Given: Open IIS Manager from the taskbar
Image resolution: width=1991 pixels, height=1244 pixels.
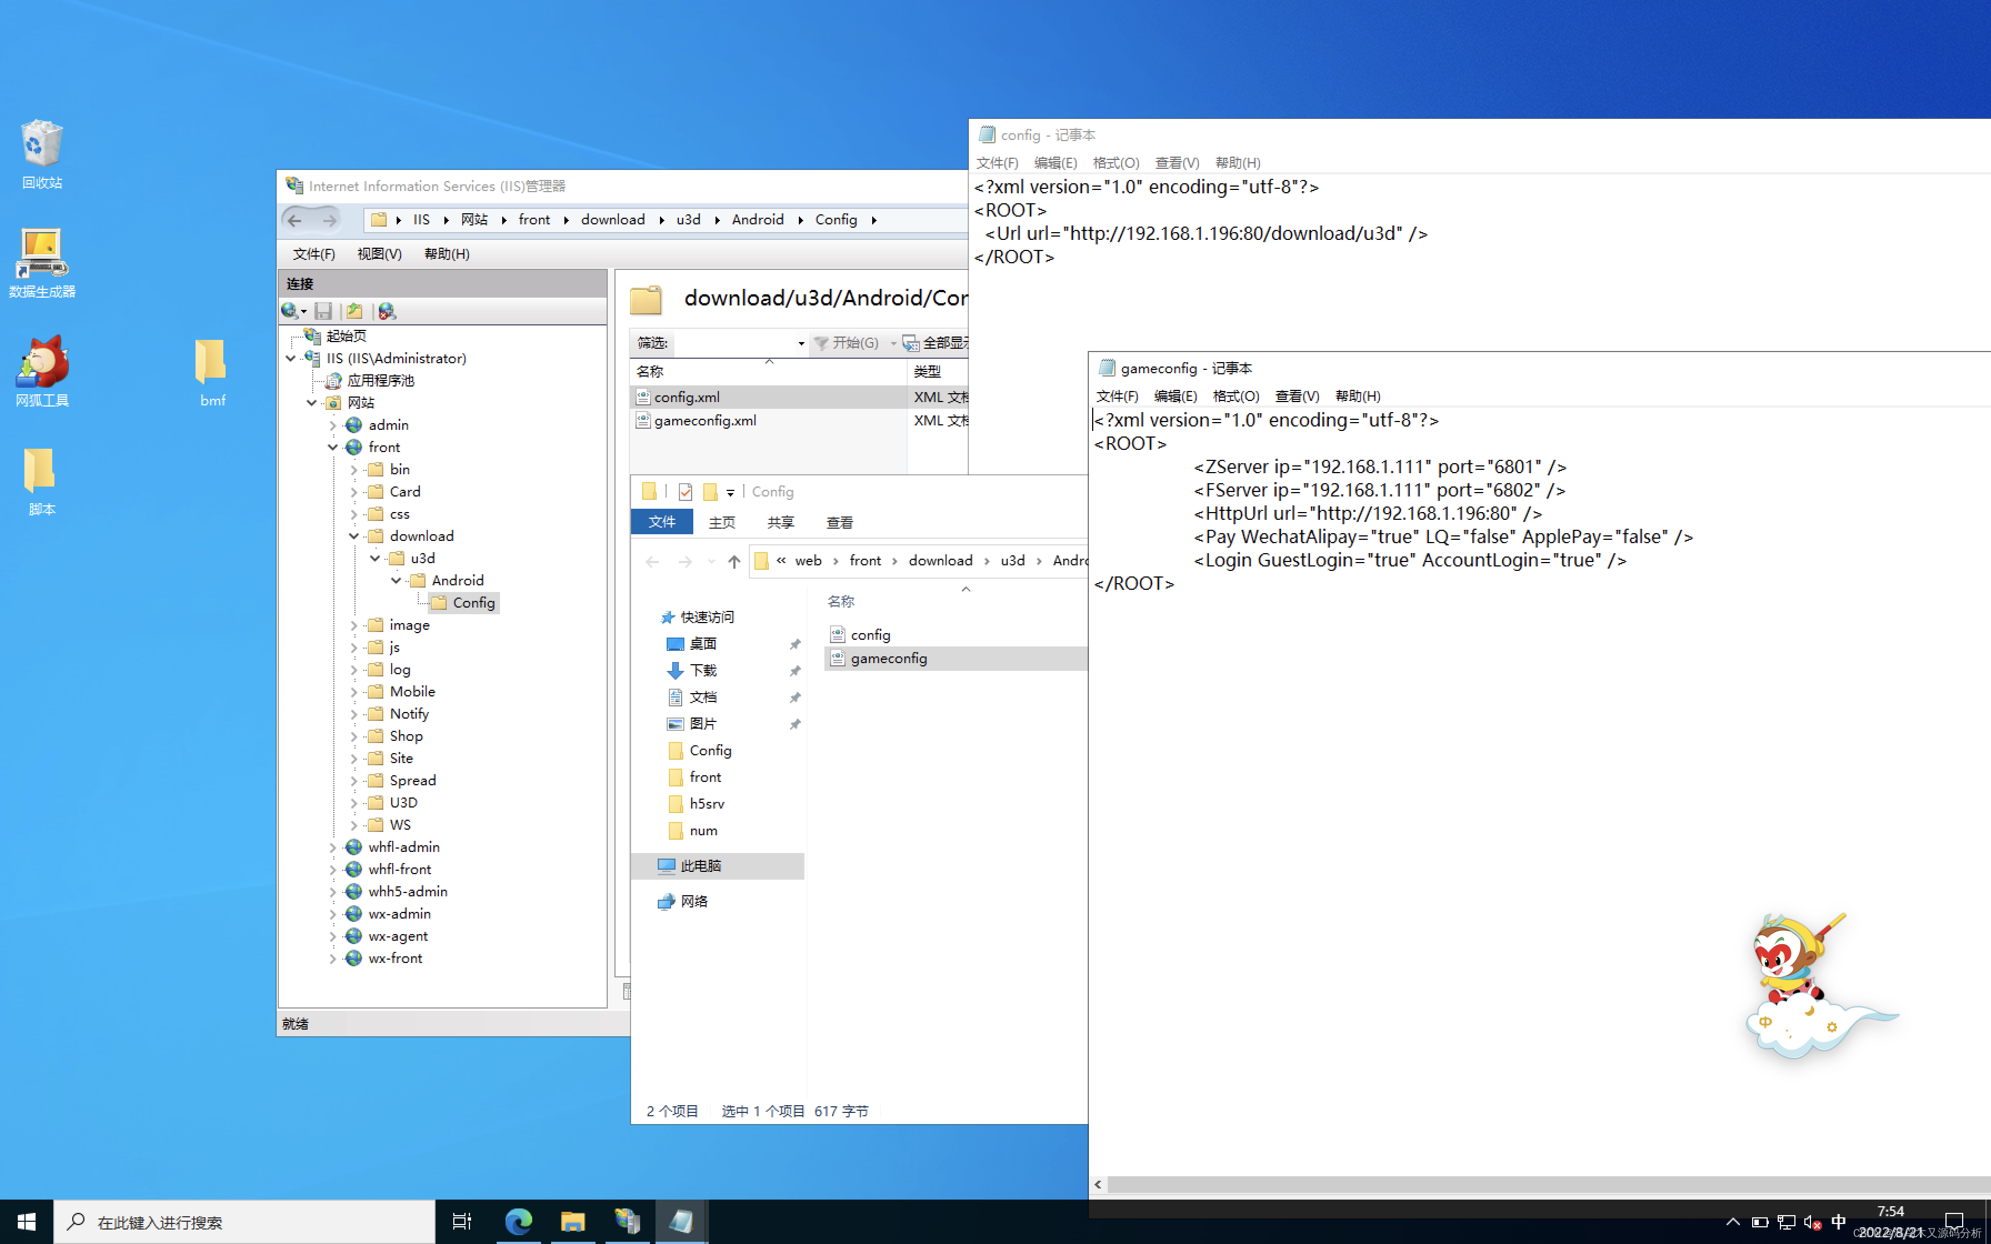Looking at the screenshot, I should click(627, 1222).
